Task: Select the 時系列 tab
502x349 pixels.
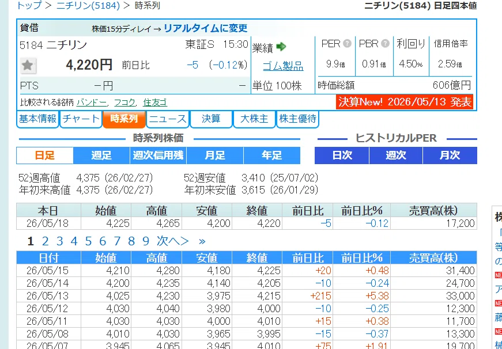Action: pyautogui.click(x=124, y=119)
